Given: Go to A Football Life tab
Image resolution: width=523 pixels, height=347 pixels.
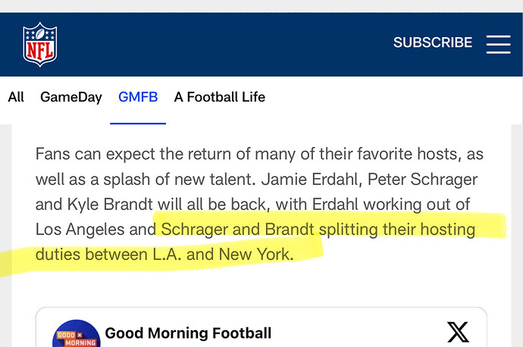Looking at the screenshot, I should pyautogui.click(x=219, y=97).
